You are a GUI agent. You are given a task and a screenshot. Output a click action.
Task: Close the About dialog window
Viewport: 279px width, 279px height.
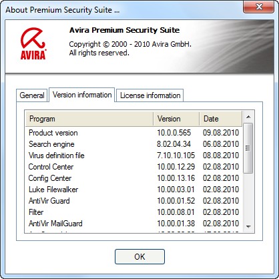pyautogui.click(x=259, y=7)
